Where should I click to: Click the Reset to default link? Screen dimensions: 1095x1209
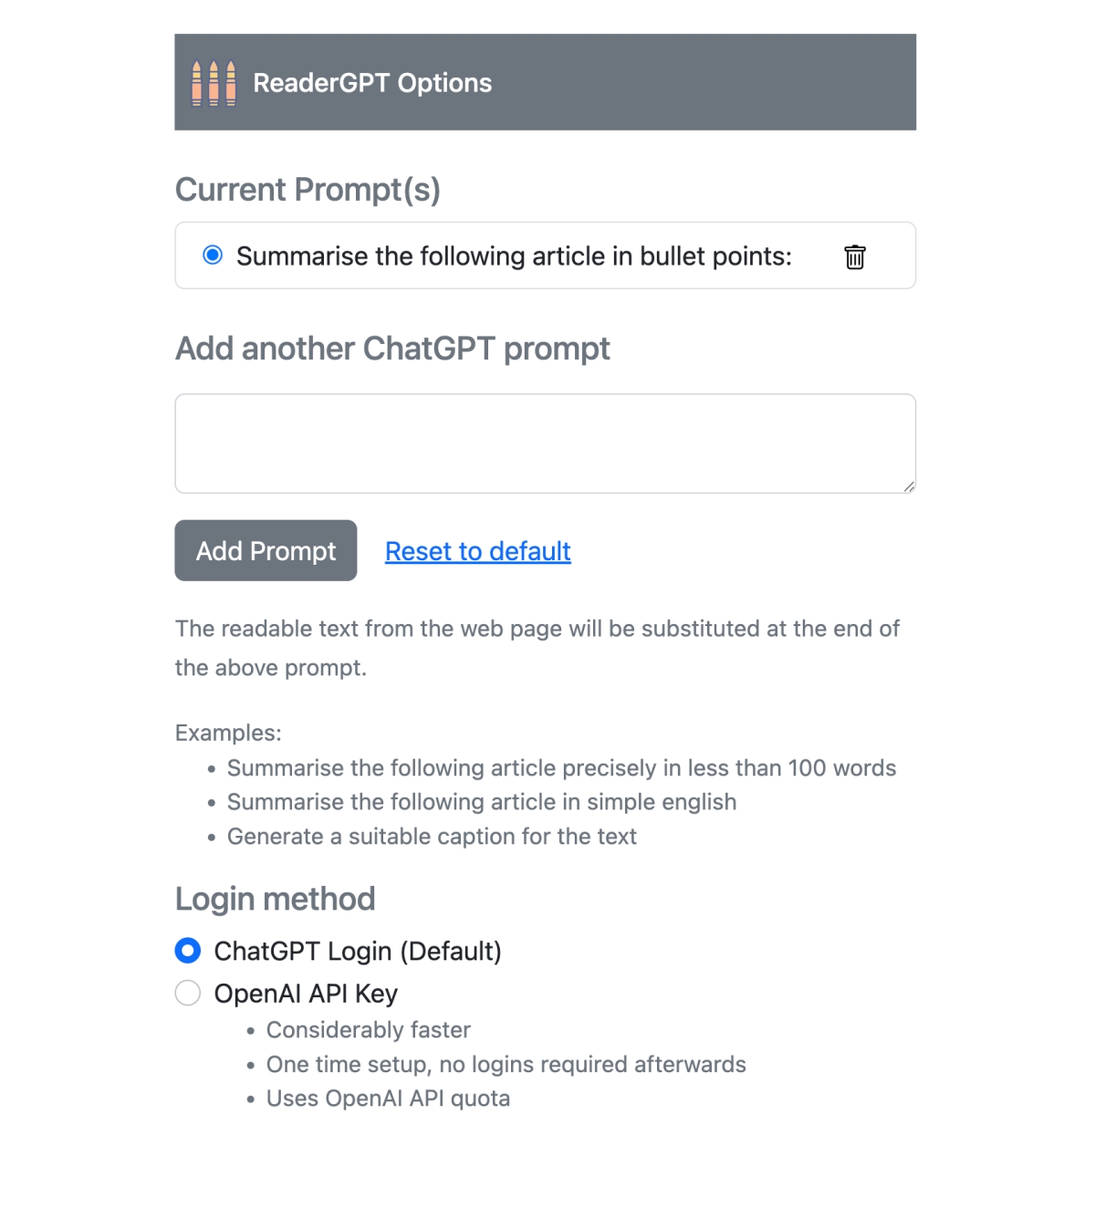(x=477, y=551)
